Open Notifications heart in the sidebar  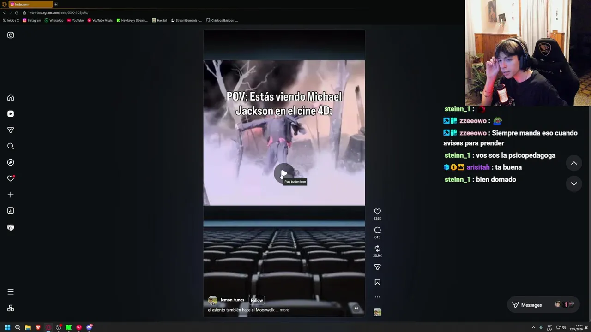tap(11, 178)
